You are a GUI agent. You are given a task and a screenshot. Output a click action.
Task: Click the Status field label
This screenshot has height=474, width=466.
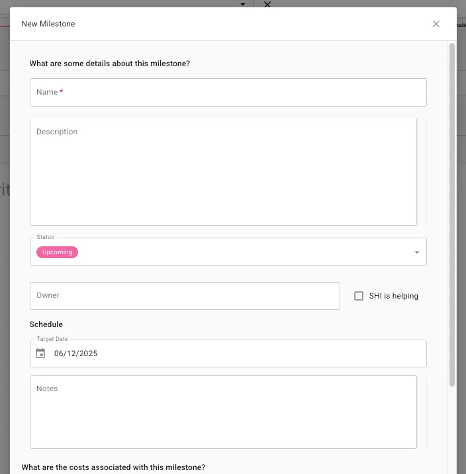coord(45,237)
